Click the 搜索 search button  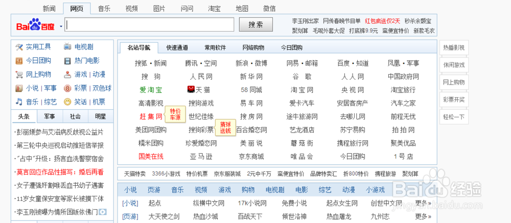tap(256, 24)
